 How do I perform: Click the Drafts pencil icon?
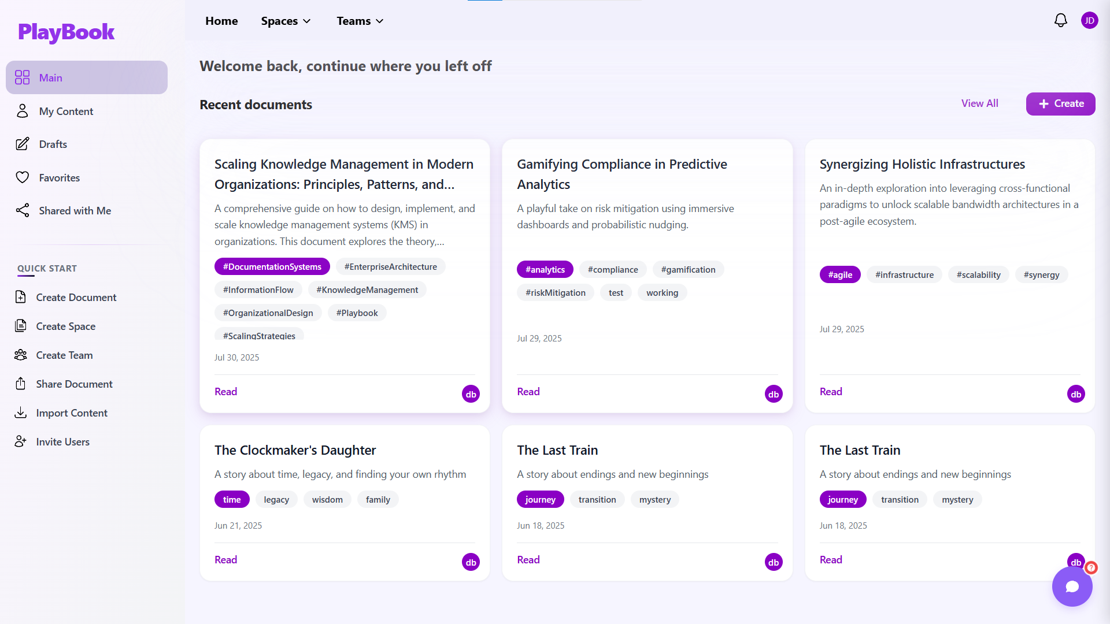(23, 144)
